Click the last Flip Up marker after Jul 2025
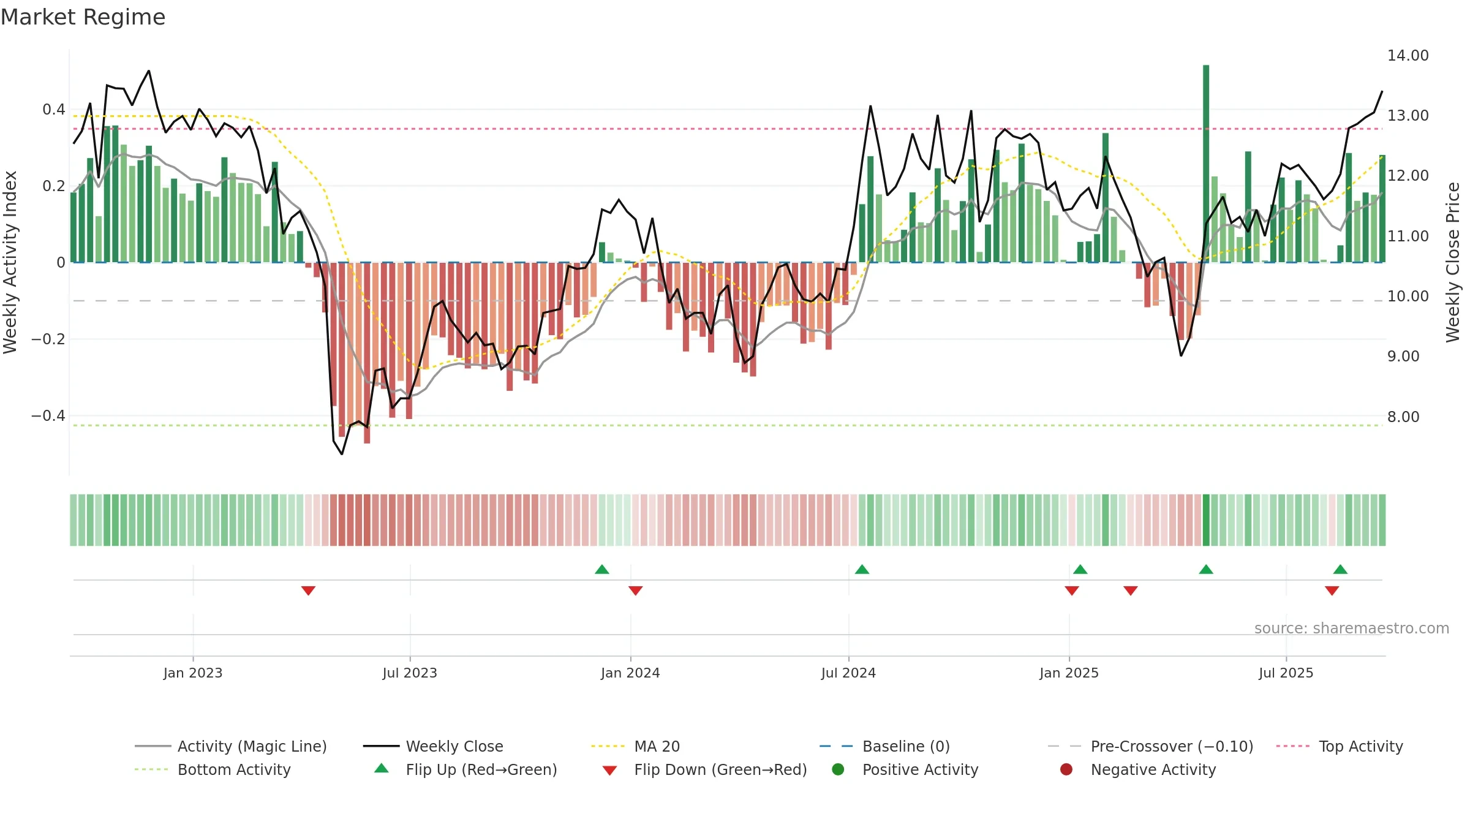 tap(1340, 569)
